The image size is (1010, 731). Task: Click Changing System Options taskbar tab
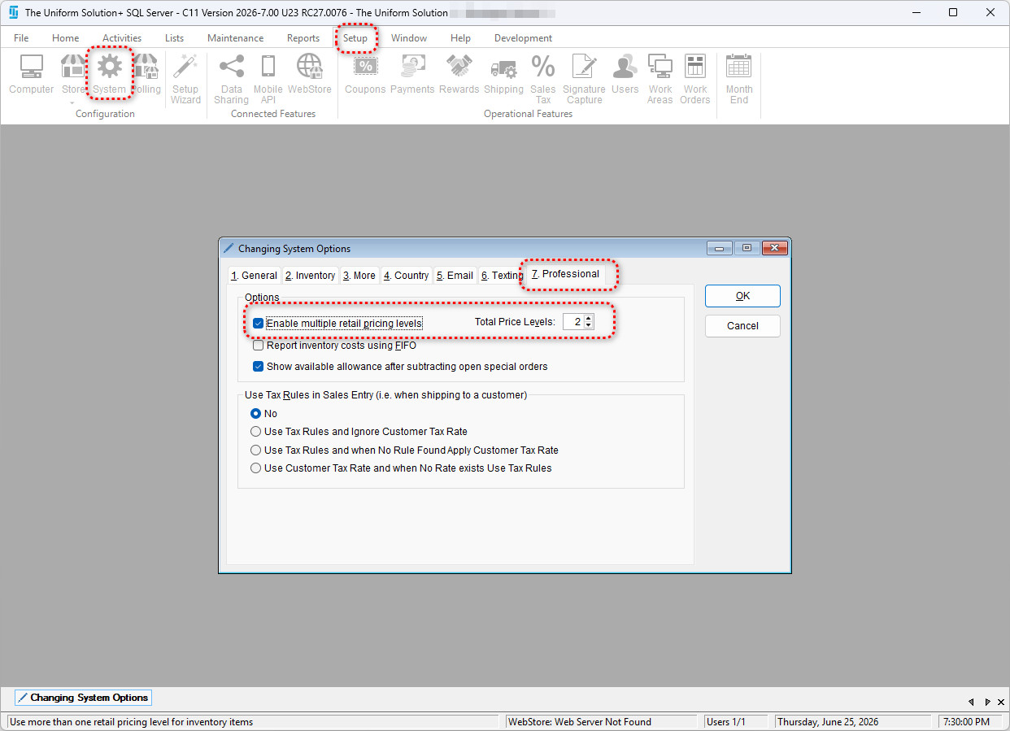[x=83, y=698]
